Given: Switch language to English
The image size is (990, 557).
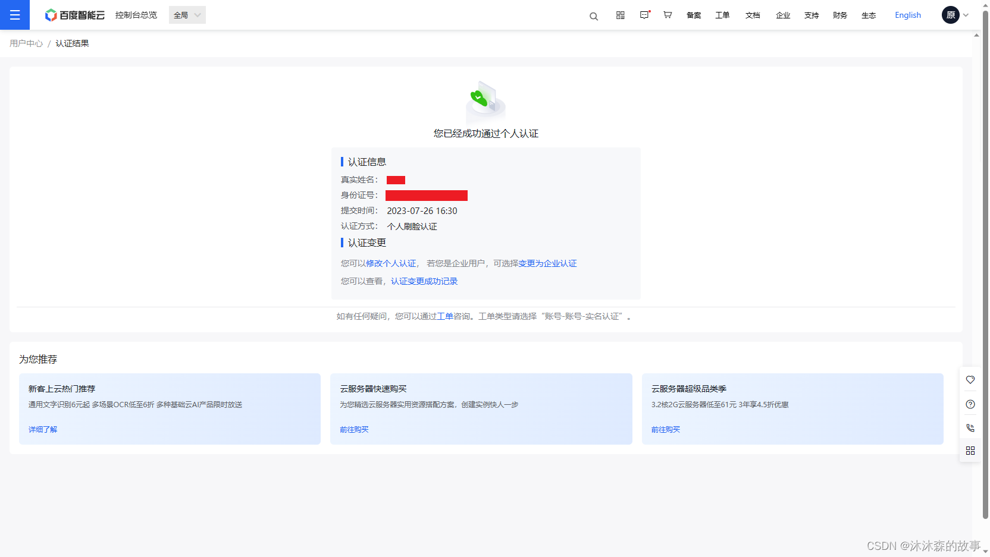Looking at the screenshot, I should [x=908, y=15].
